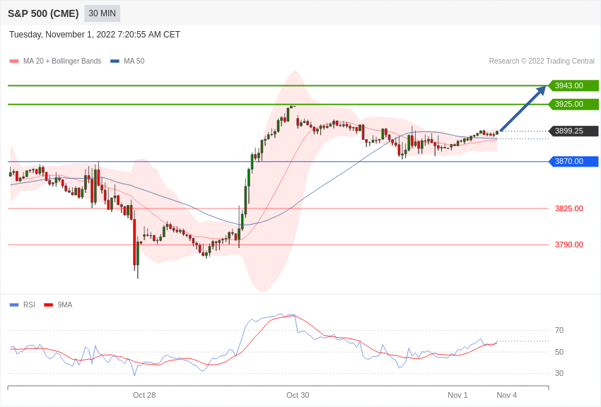Click the 3790.00 red support label

568,244
